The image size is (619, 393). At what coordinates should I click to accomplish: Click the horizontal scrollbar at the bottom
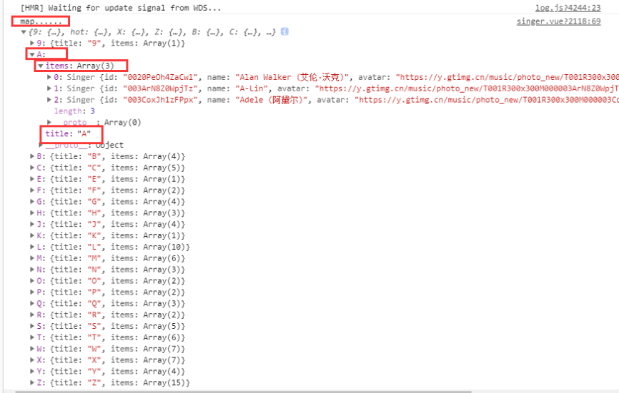tap(243, 392)
